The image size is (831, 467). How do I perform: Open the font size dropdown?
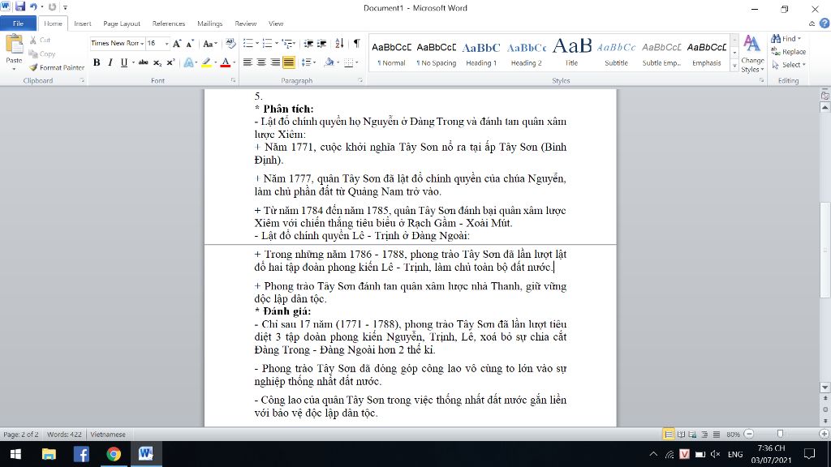click(x=166, y=44)
